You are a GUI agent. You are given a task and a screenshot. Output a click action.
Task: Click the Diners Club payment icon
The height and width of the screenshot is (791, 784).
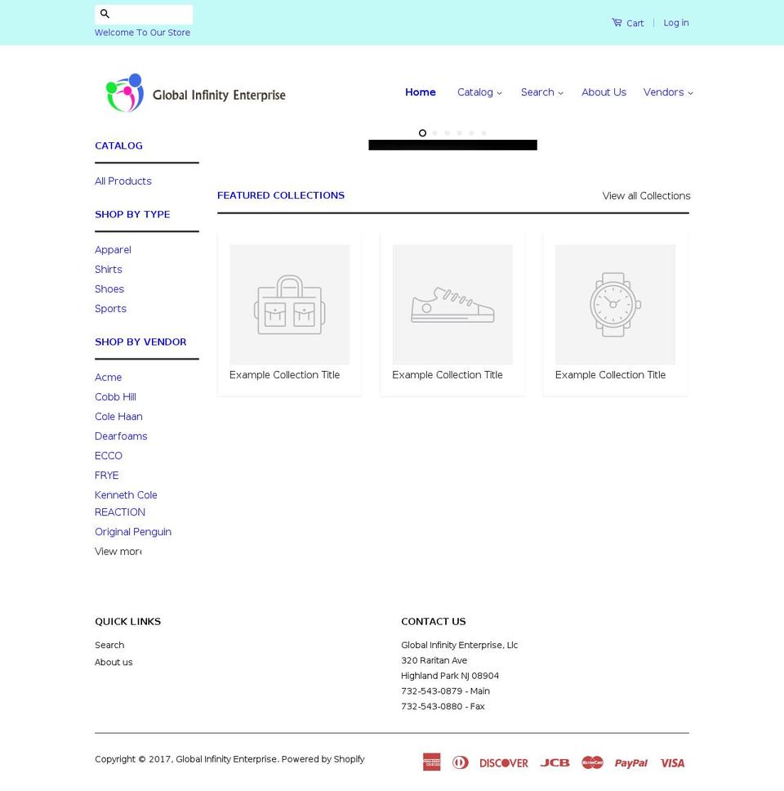click(460, 762)
